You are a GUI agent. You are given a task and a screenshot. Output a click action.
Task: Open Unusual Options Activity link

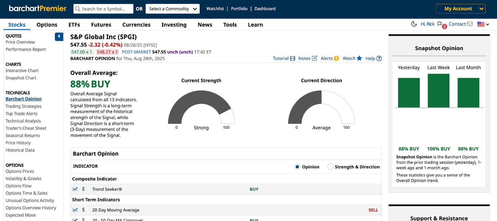coord(30,201)
